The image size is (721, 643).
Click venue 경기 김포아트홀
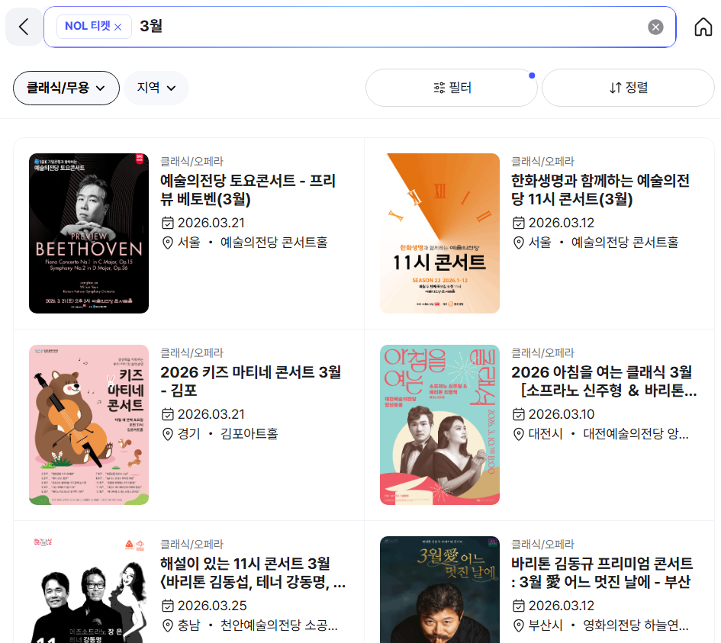pyautogui.click(x=220, y=434)
